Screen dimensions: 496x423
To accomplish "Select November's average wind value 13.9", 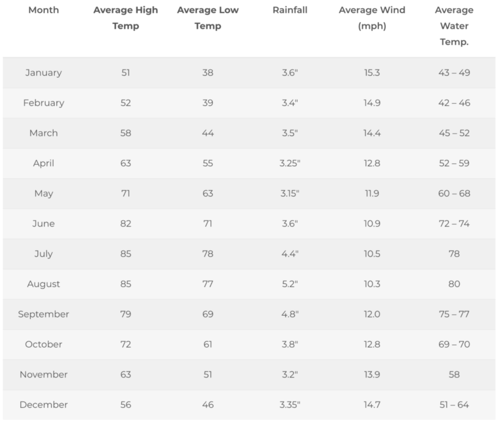I will [x=372, y=375].
